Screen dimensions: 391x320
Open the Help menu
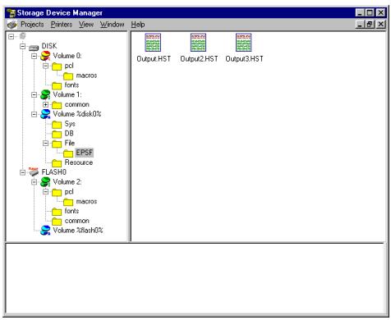(138, 25)
